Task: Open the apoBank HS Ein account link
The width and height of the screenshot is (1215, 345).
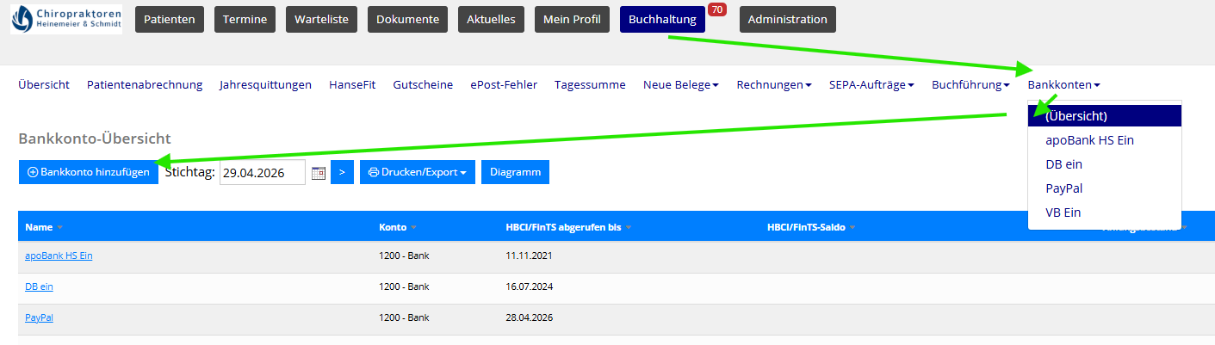Action: (59, 256)
